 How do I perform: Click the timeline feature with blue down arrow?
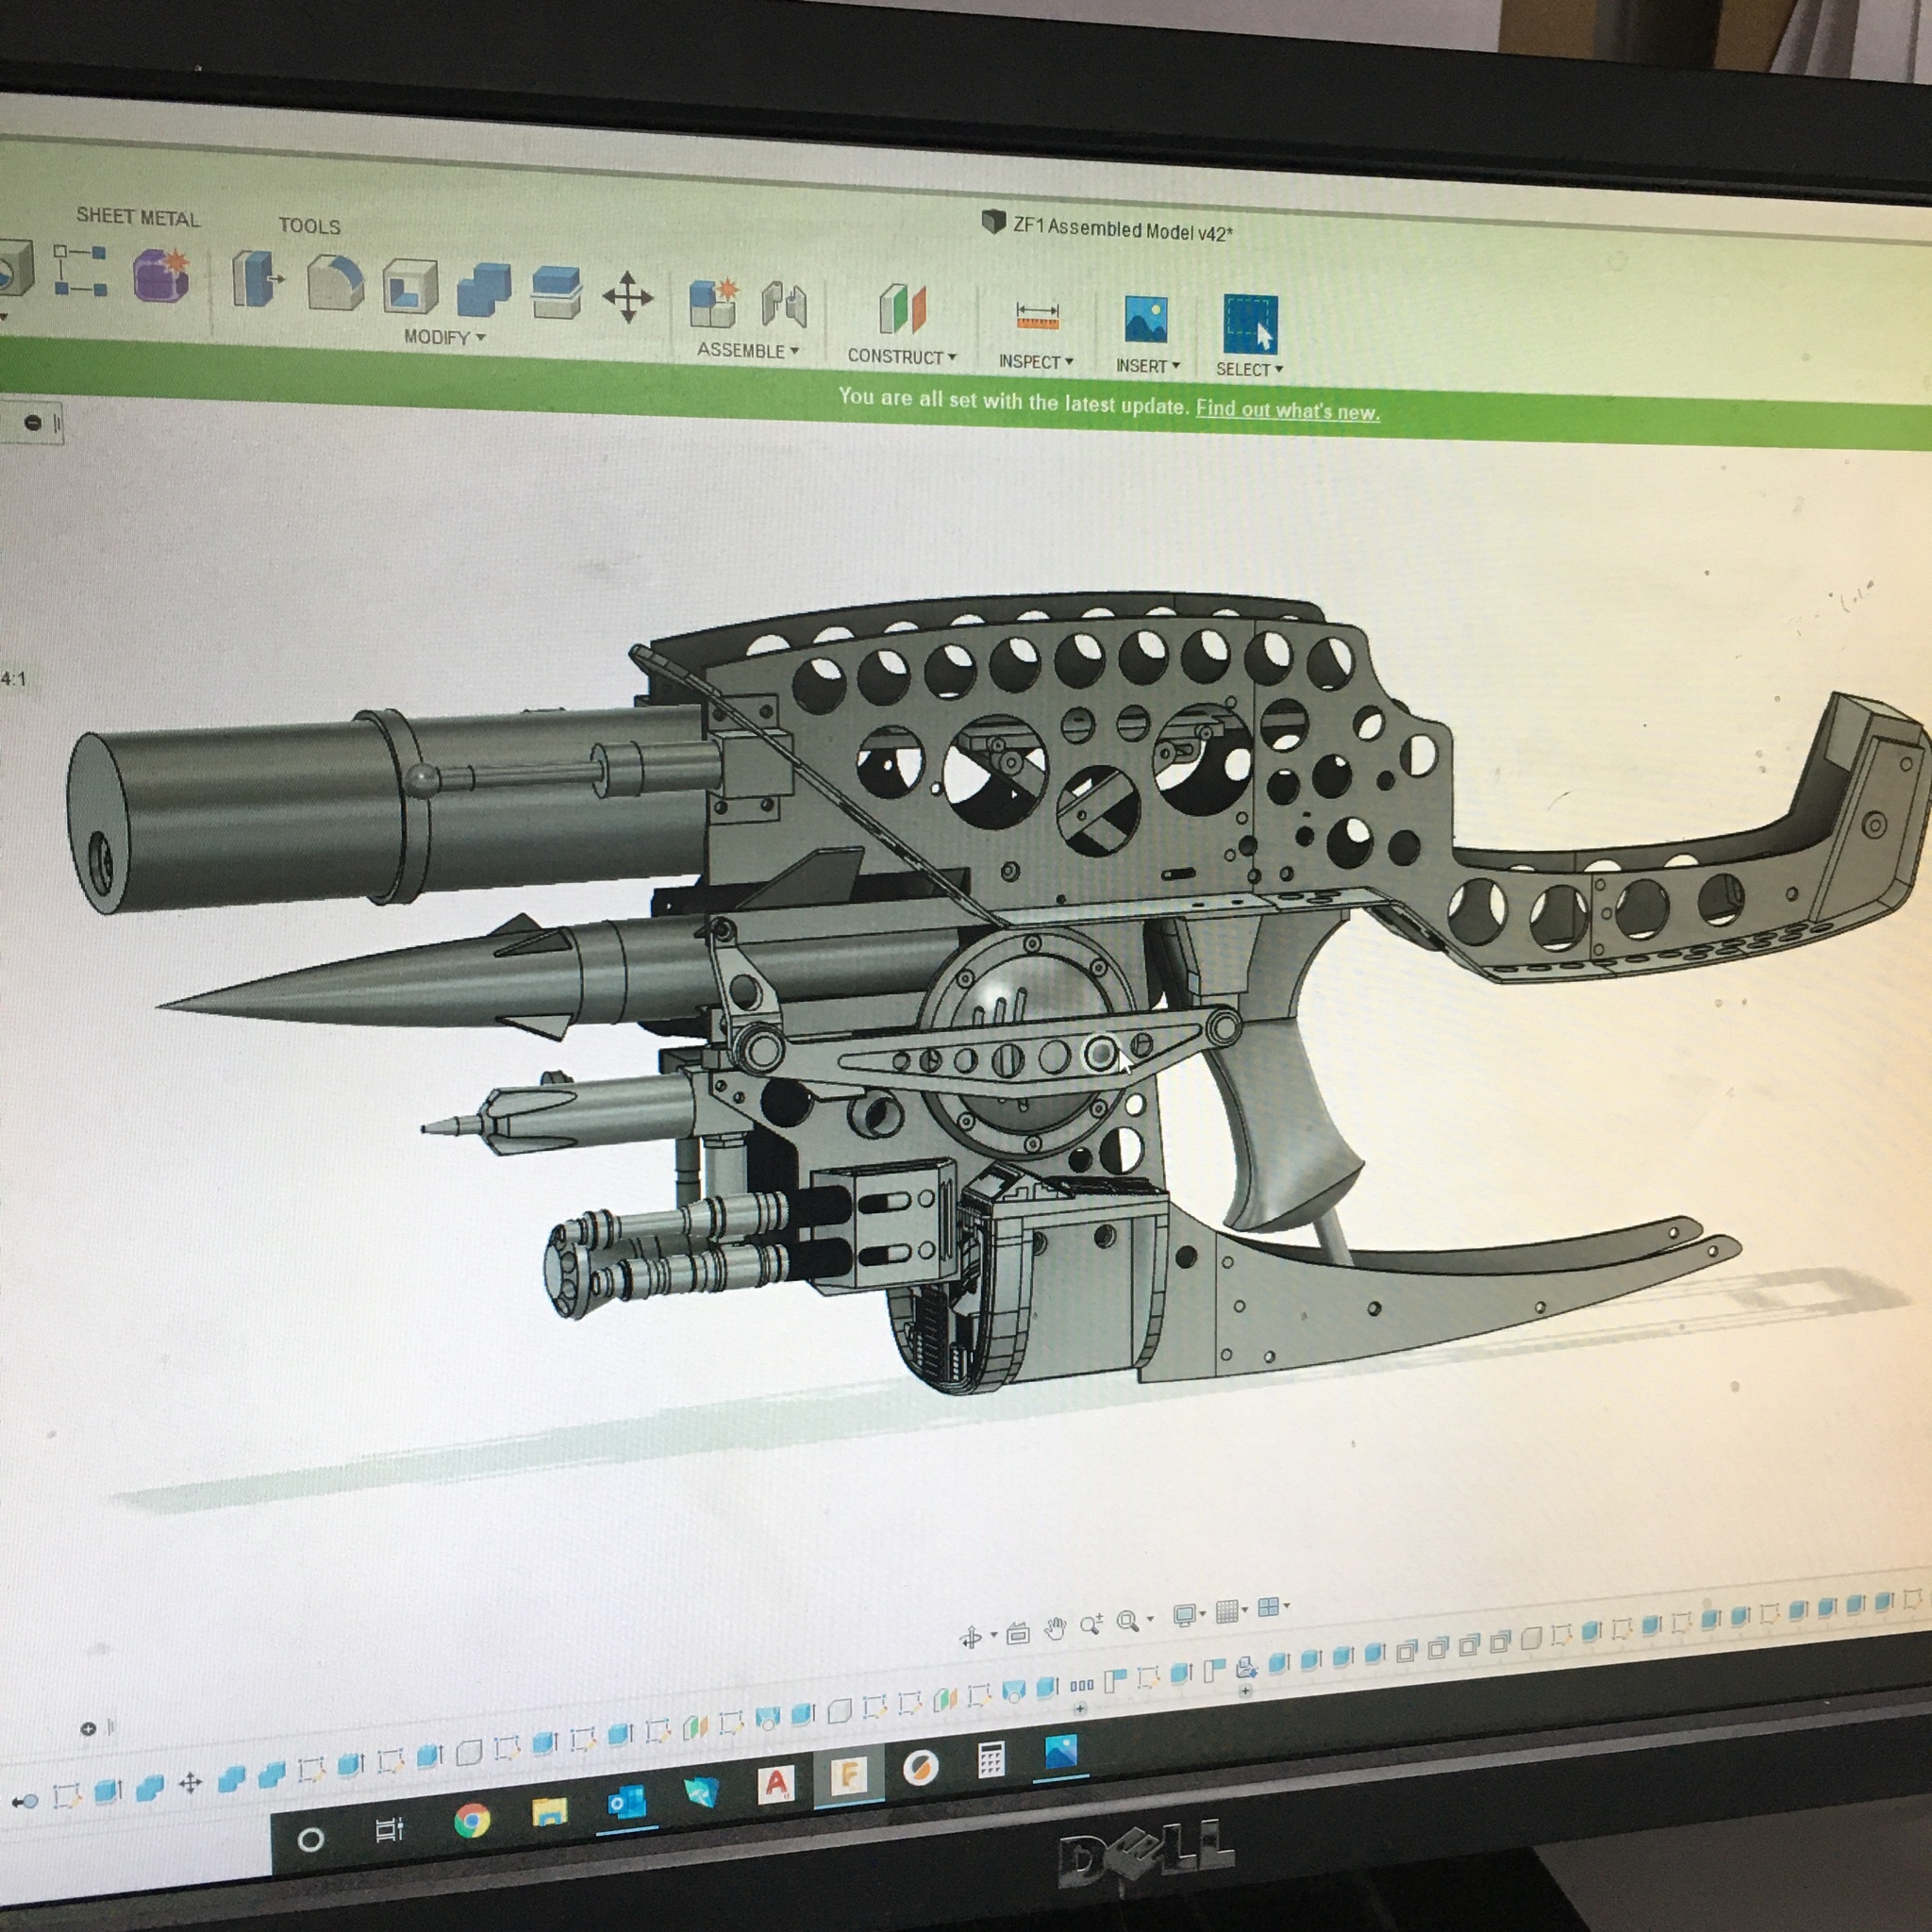coord(1246,1667)
